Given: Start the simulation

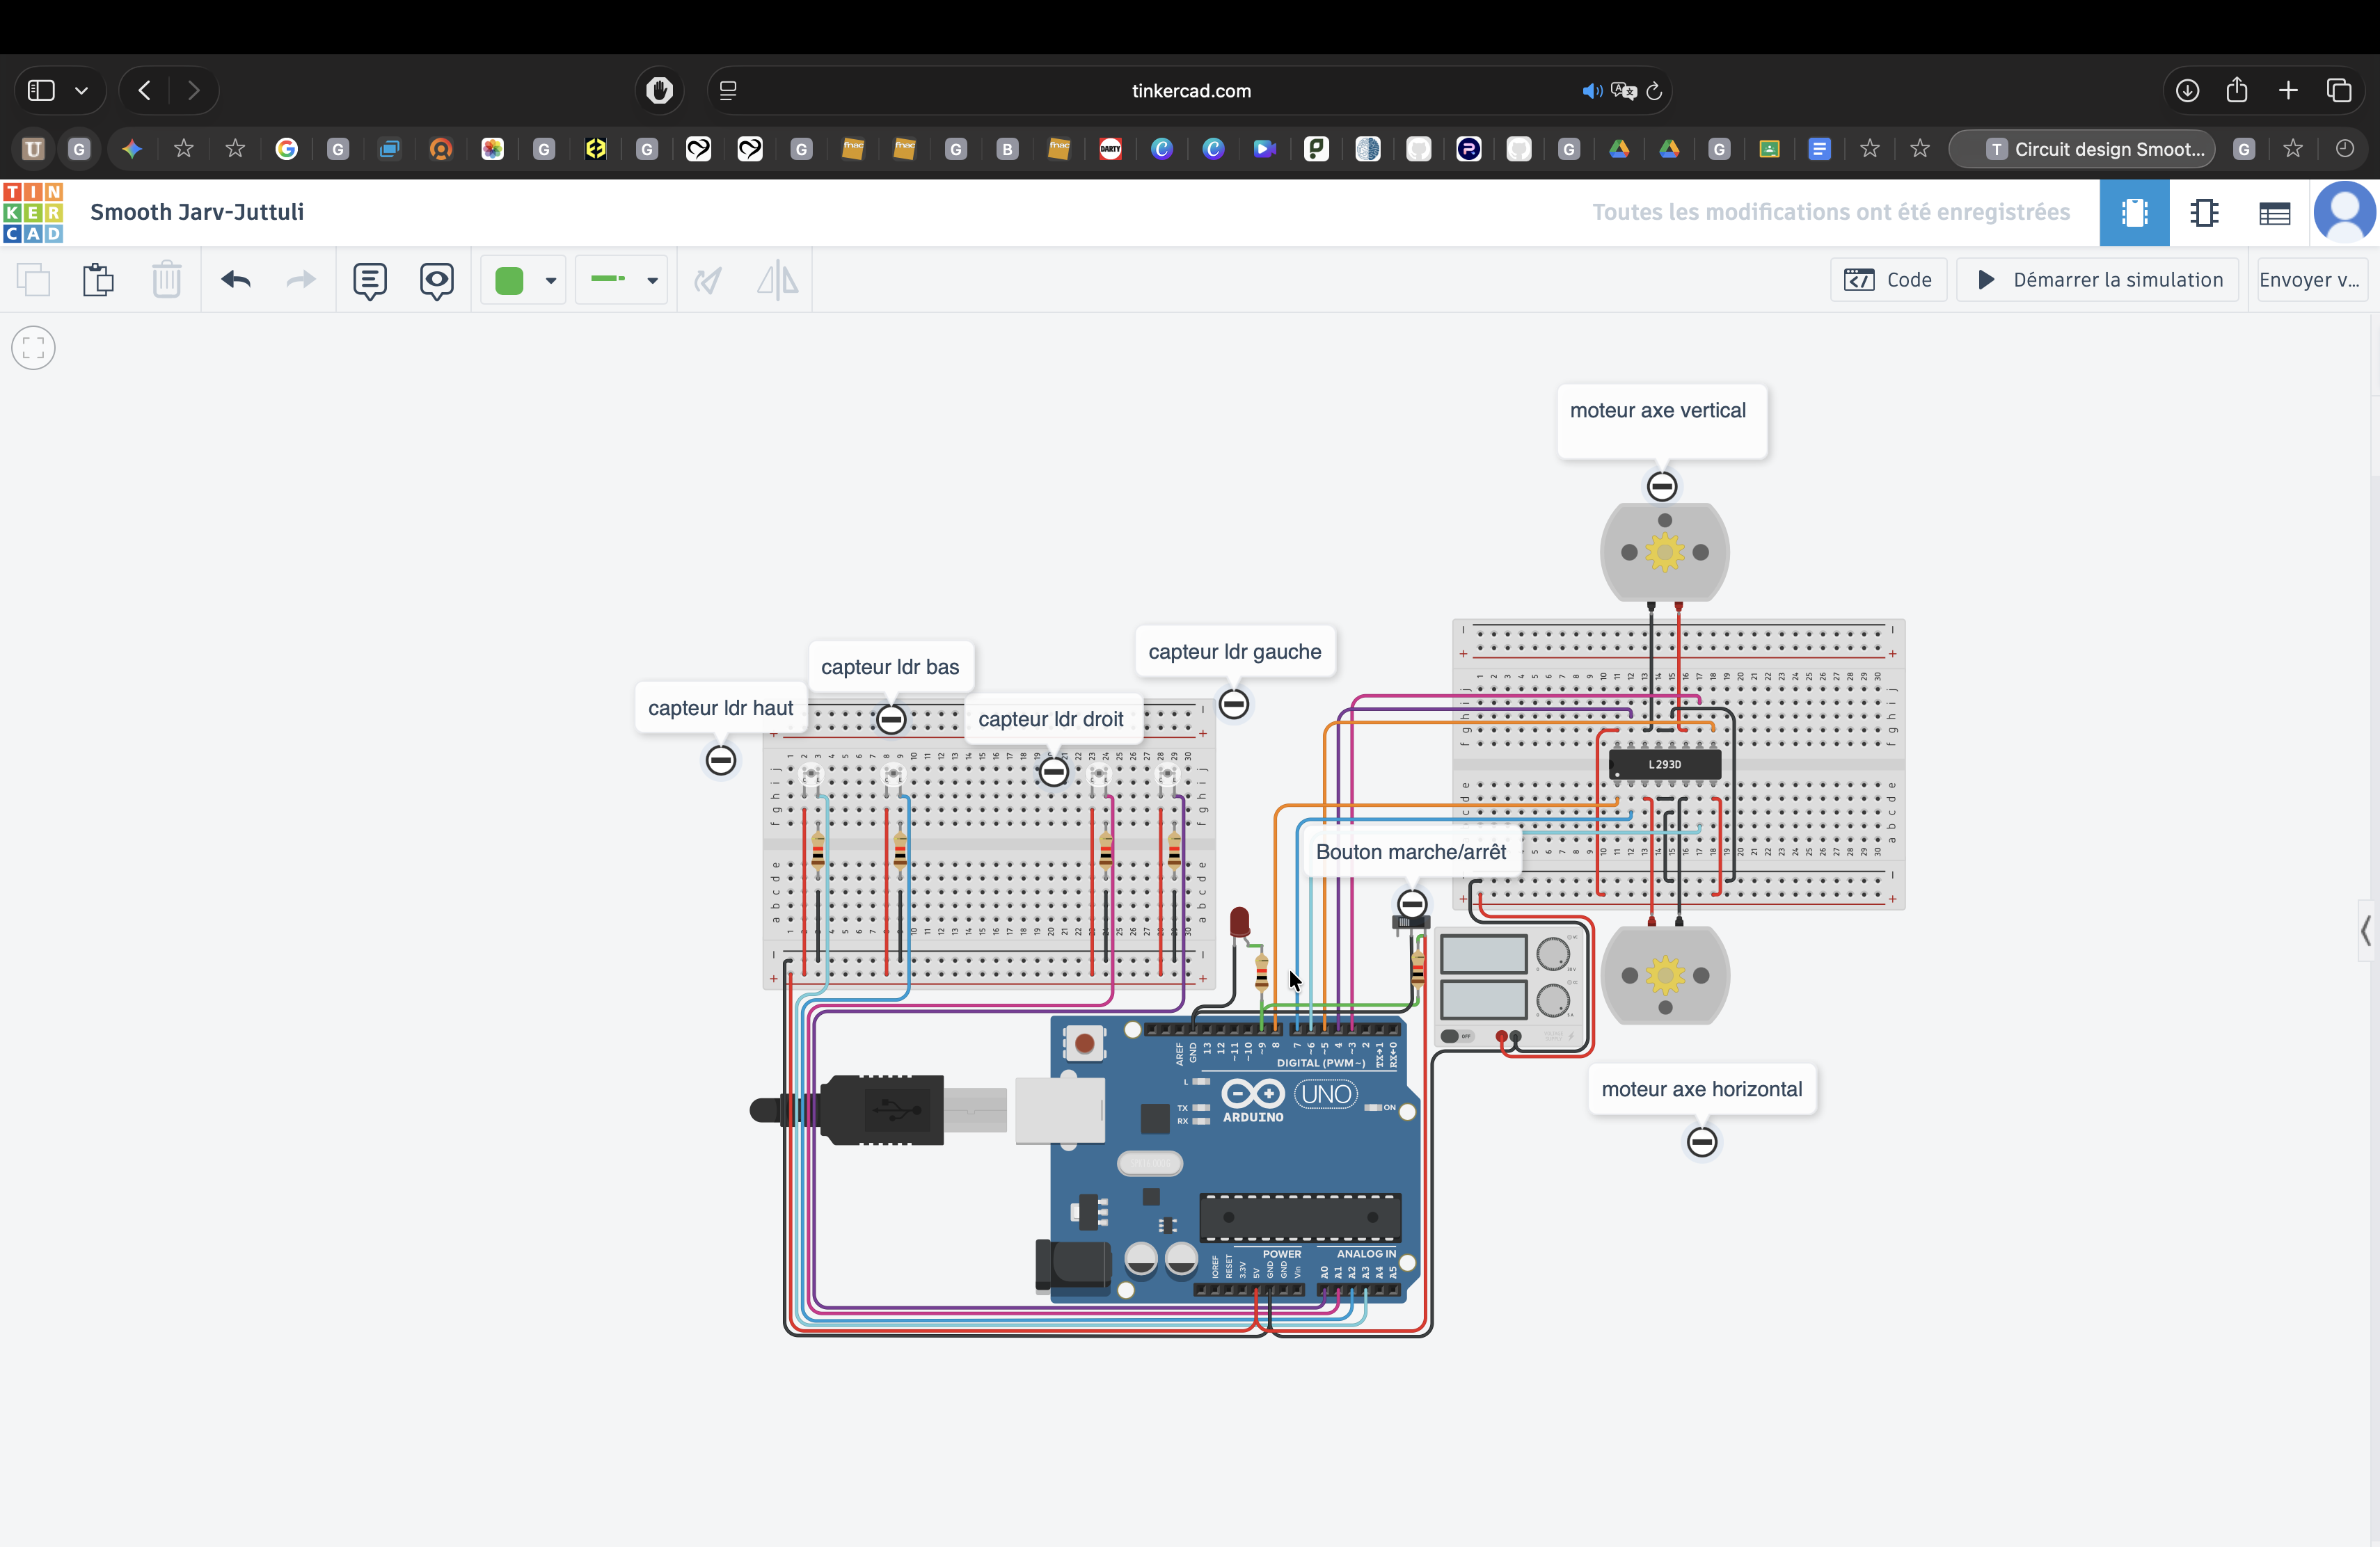Looking at the screenshot, I should coord(2098,280).
